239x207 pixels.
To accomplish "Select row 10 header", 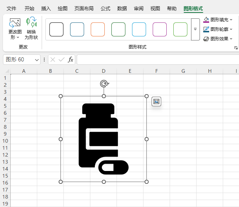I will (x=5, y=141).
